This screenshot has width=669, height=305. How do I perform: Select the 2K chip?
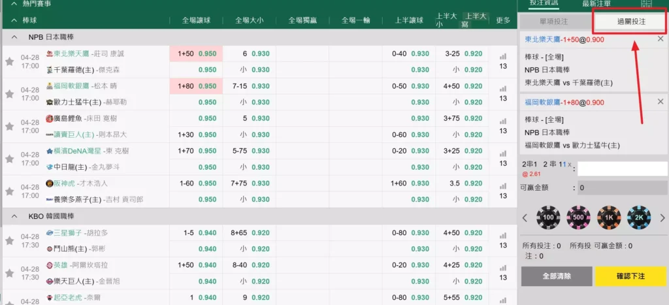[x=639, y=217]
